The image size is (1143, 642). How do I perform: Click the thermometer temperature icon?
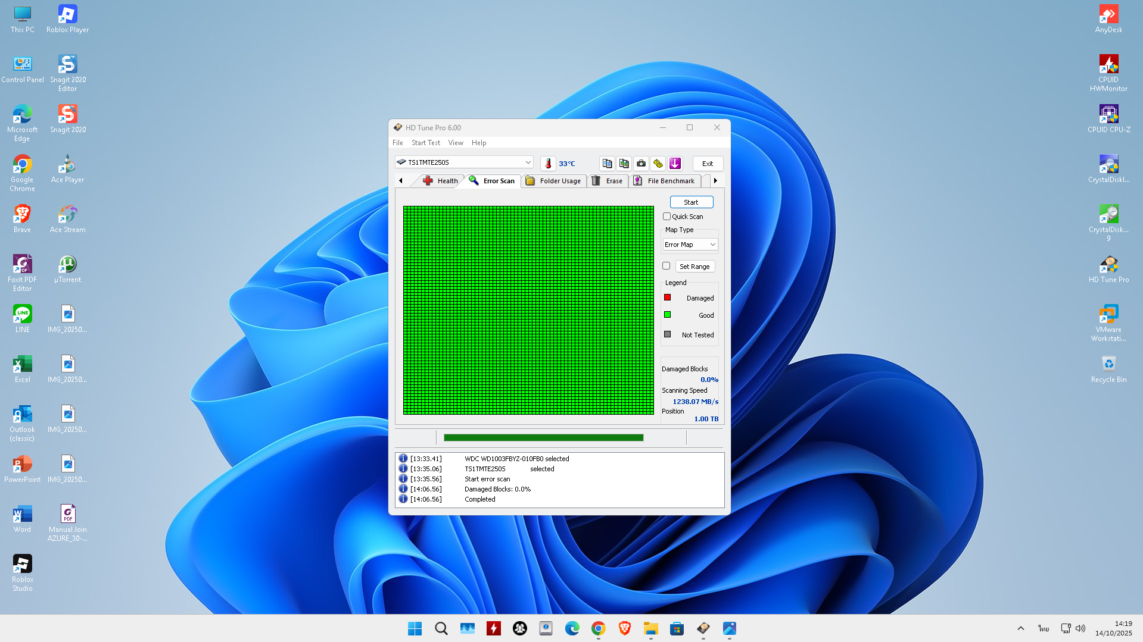[548, 164]
